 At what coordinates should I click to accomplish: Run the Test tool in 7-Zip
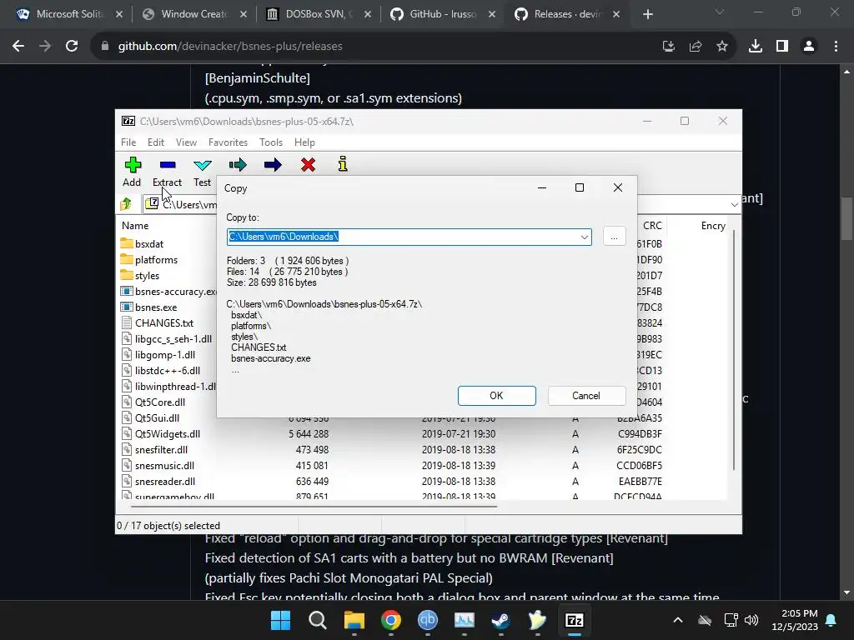coord(202,172)
